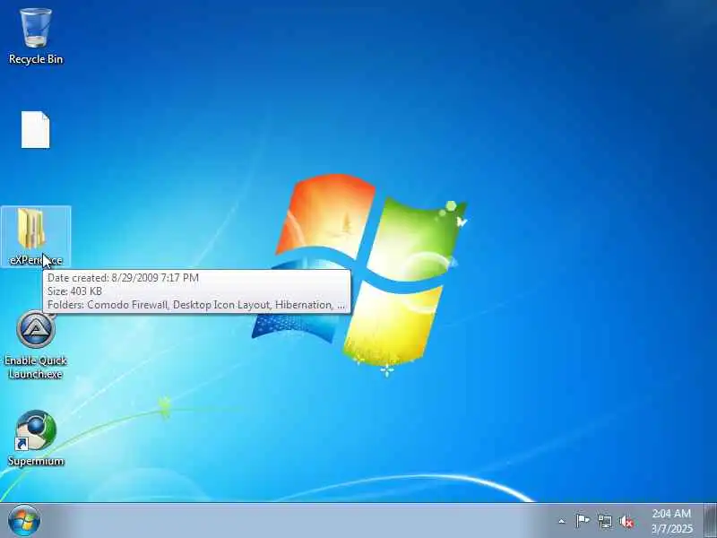Open the clock showing 2:04 AM
The height and width of the screenshot is (538, 717).
[671, 521]
